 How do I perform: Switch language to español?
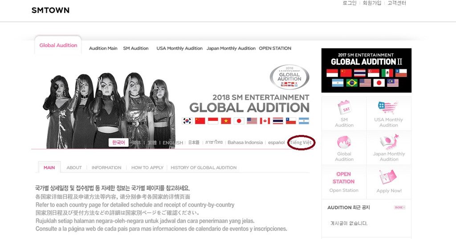click(276, 143)
